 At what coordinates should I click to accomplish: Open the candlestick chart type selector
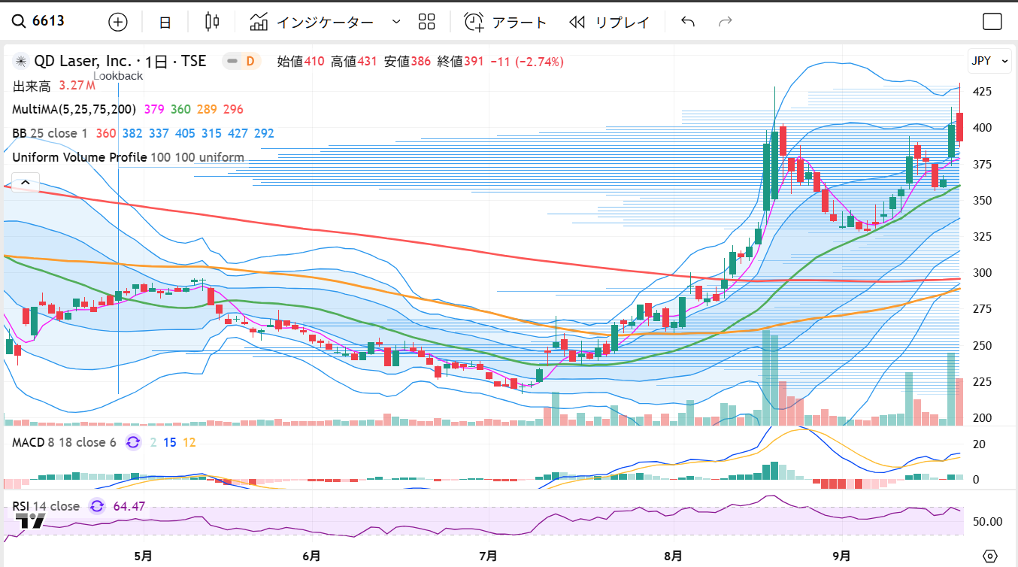[x=212, y=22]
